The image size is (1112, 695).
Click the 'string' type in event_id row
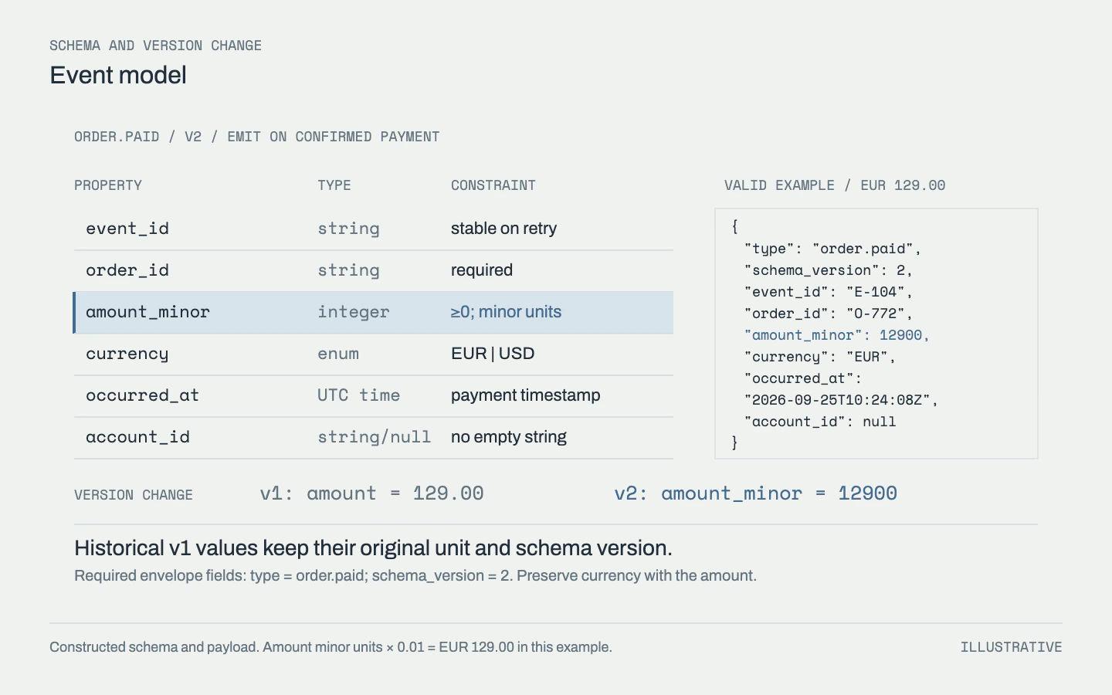348,229
